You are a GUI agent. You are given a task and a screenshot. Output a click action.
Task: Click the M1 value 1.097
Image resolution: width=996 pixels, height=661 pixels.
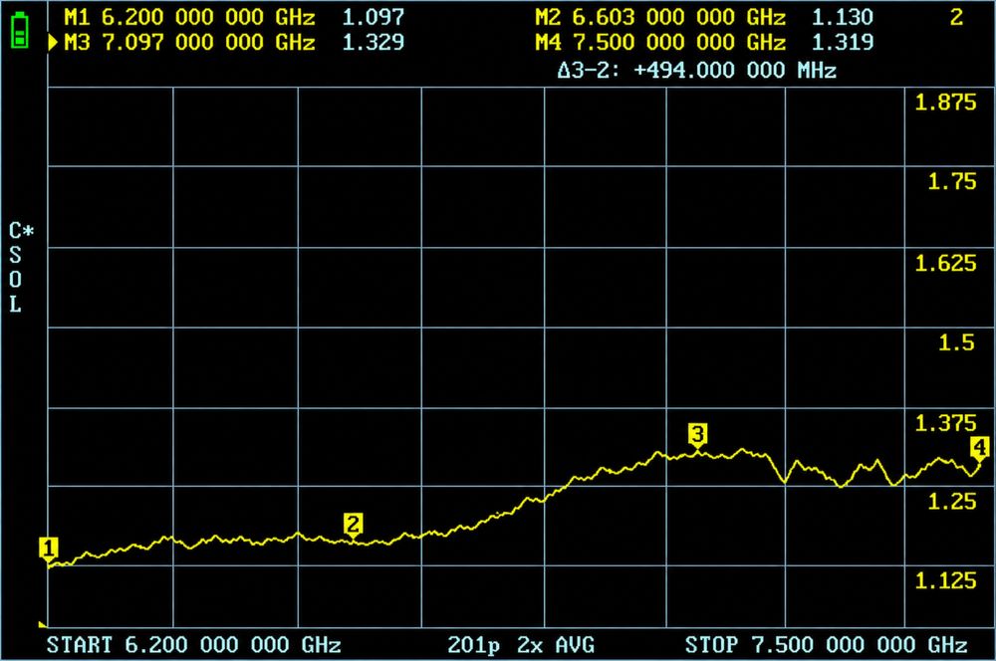coord(373,17)
